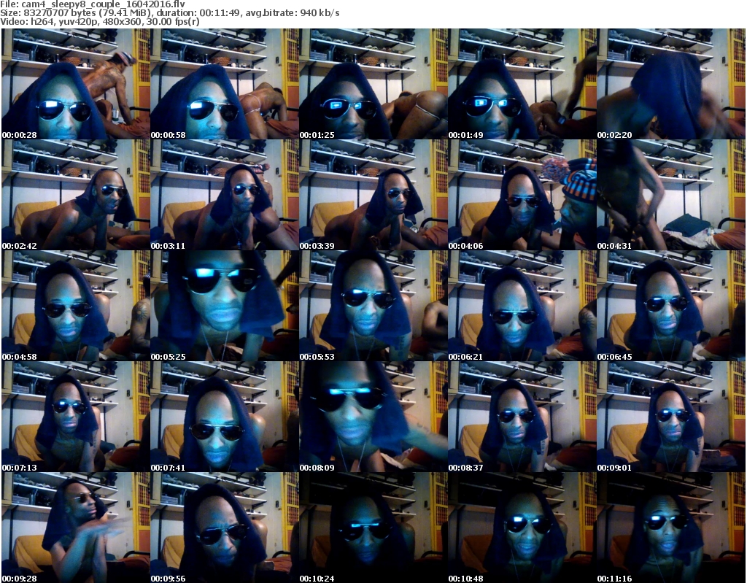Open the thumbnail stamped 00:00:28
The width and height of the screenshot is (747, 583).
(x=75, y=84)
